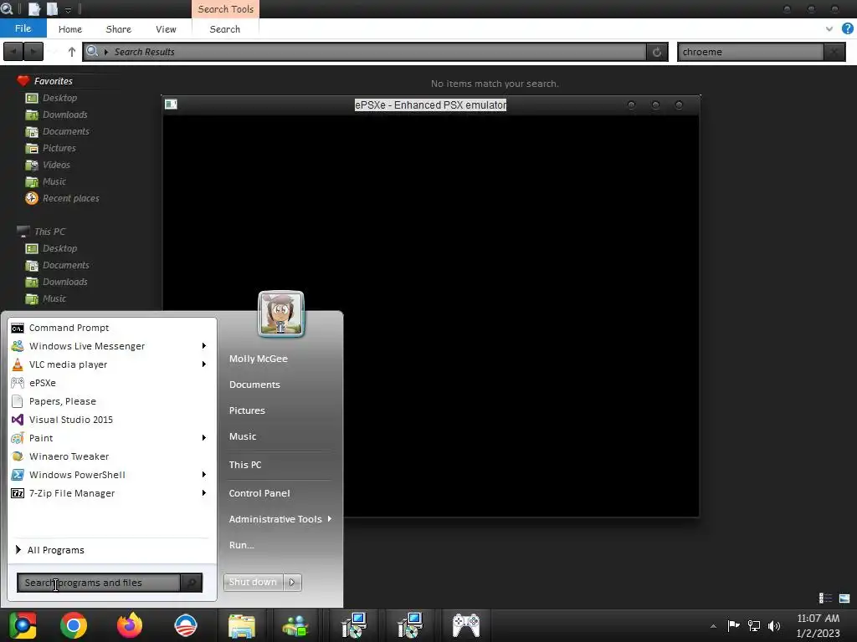Open Explorer help question mark icon
The height and width of the screenshot is (642, 857).
847,29
